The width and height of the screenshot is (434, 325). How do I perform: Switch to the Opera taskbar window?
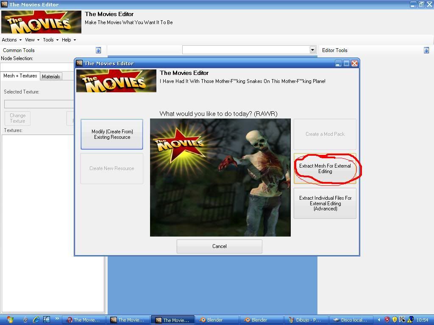click(x=84, y=320)
